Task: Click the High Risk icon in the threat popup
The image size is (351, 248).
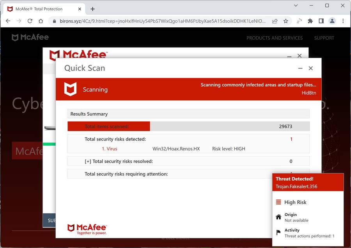Action: [x=278, y=202]
